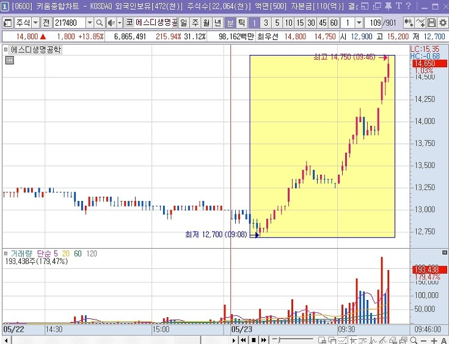
Task: Open chart settings gear icon
Action: point(442,23)
